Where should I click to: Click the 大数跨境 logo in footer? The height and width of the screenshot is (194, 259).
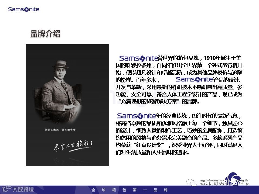18,189
